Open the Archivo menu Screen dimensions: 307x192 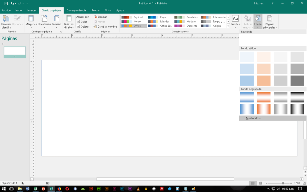coord(6,10)
